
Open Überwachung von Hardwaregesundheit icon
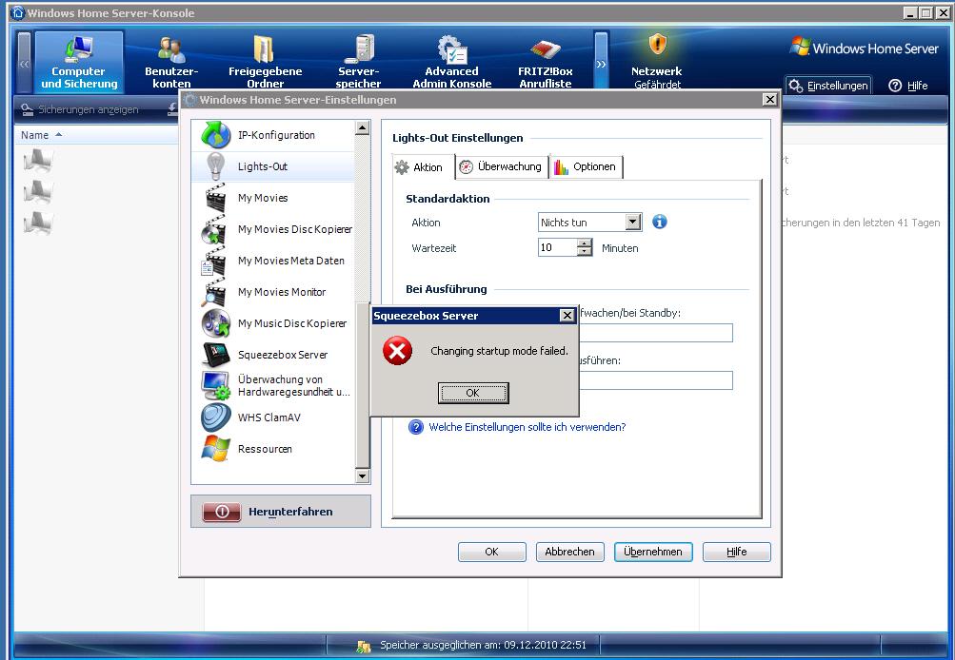pos(216,386)
